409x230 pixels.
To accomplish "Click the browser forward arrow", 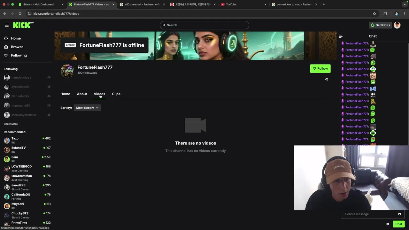I will tap(12, 14).
